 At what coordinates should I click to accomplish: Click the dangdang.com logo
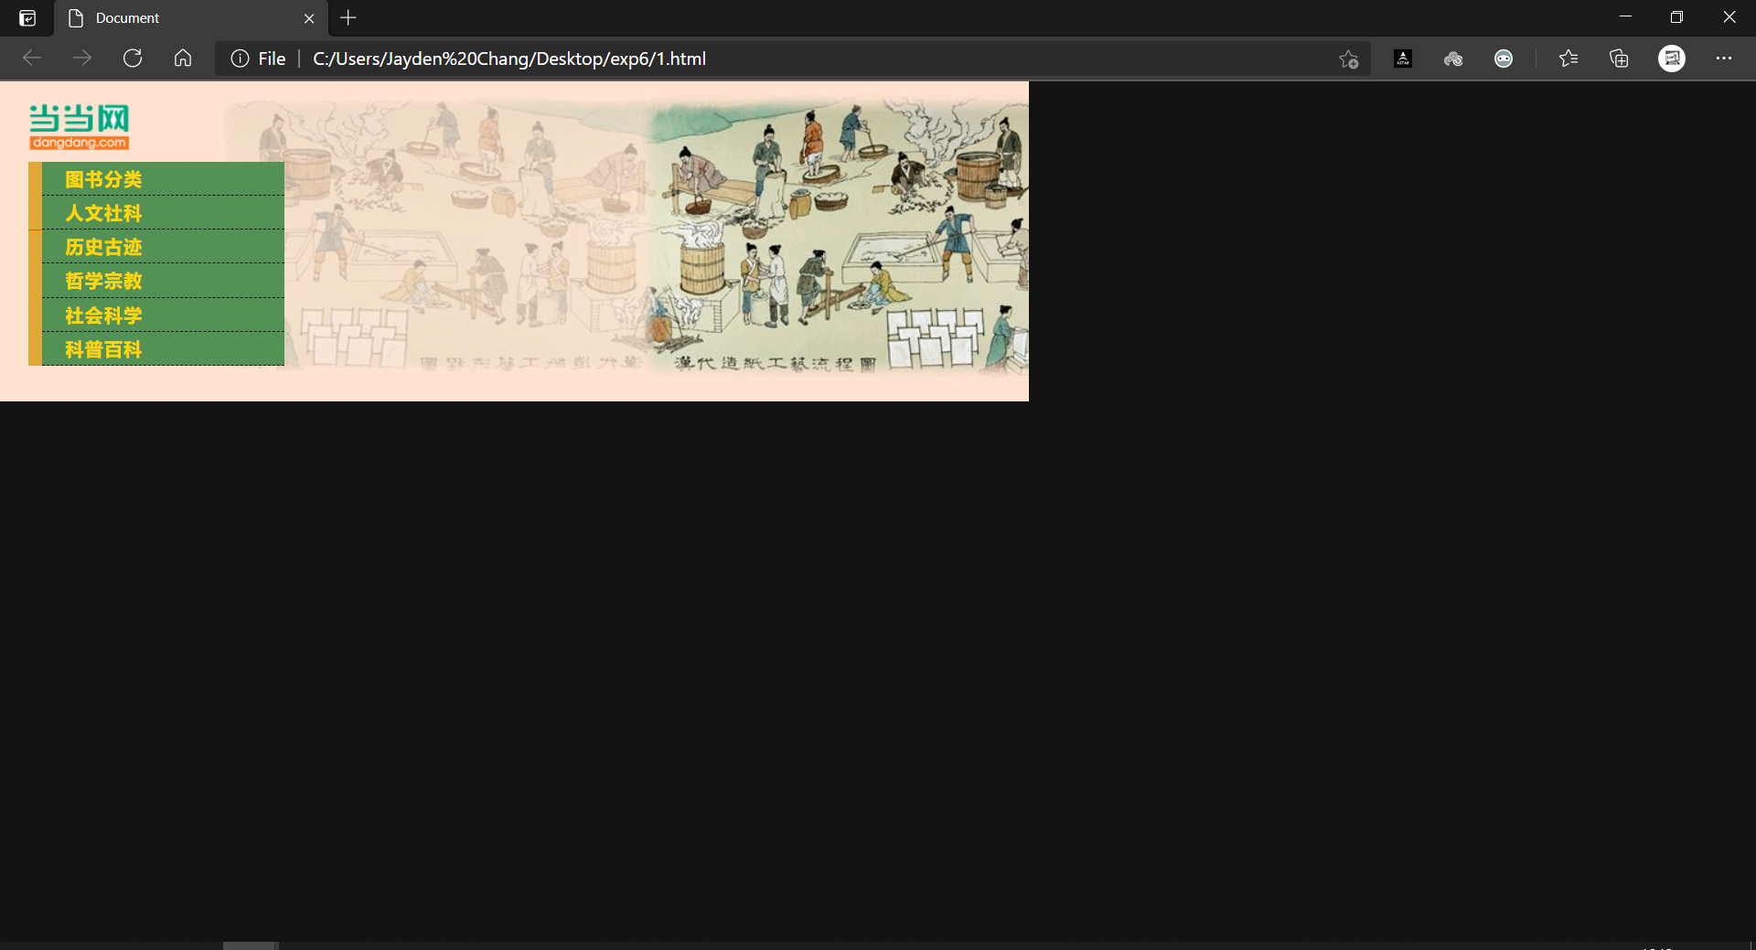pos(80,127)
